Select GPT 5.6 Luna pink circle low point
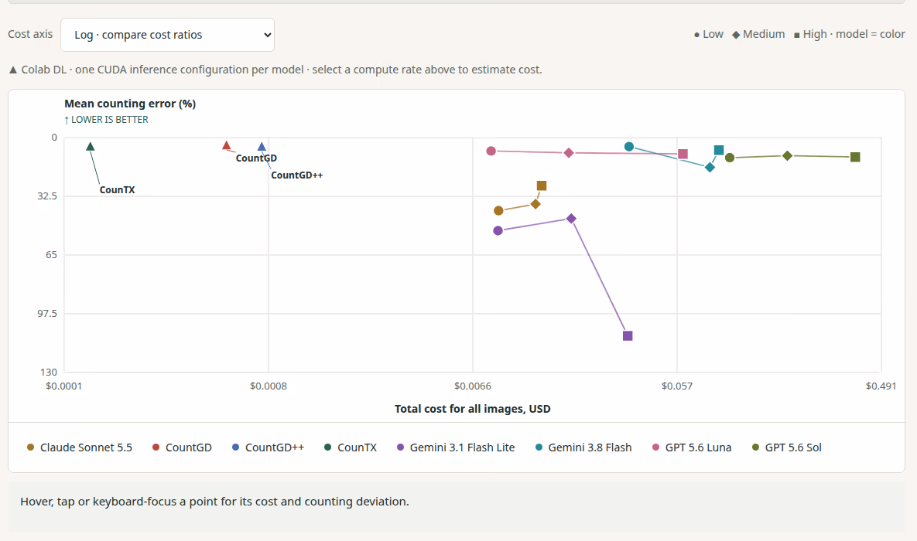Screen dimensions: 917x541 pyautogui.click(x=491, y=151)
